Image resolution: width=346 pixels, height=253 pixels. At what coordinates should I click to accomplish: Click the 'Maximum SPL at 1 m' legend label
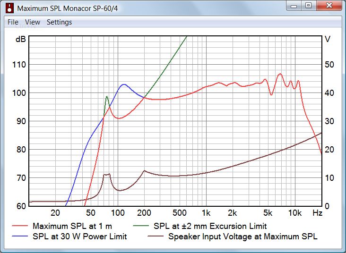pos(72,226)
